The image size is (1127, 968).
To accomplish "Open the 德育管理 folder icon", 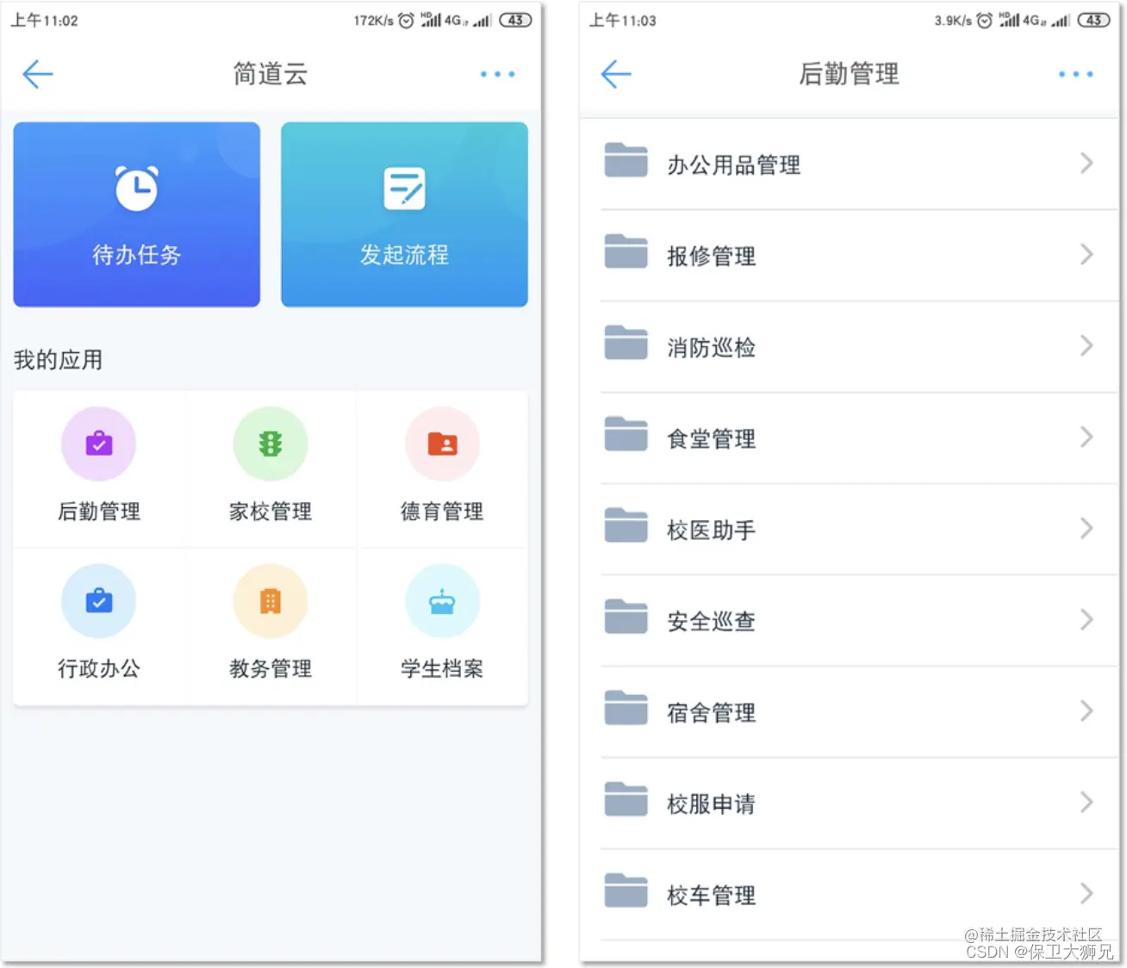I will 443,444.
